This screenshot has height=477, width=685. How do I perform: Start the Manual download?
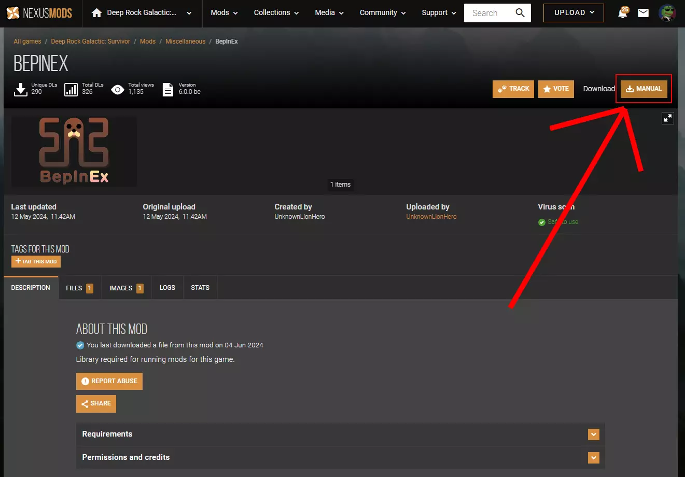pos(644,89)
